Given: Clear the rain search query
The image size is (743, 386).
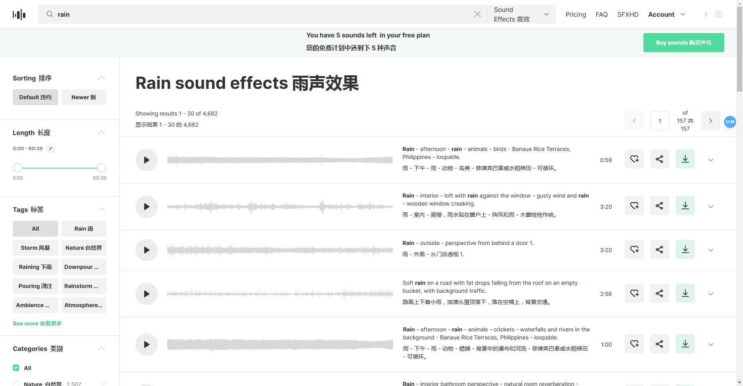Looking at the screenshot, I should tap(477, 14).
